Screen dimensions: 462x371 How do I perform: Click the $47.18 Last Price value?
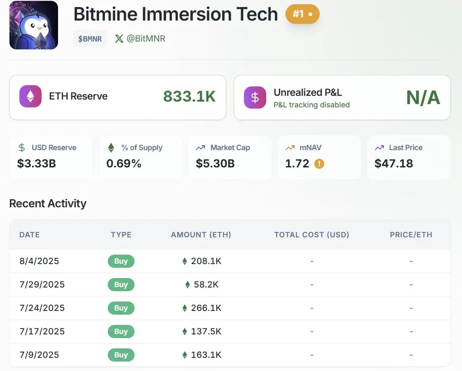[394, 164]
